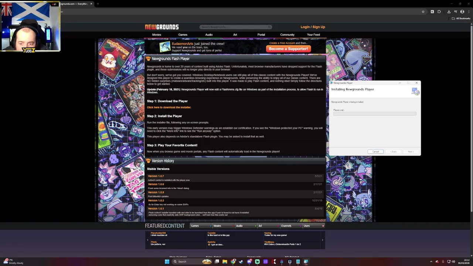The image size is (473, 266).
Task: Open the Newgrounds Player installer taskbar icon
Action: click(306, 262)
